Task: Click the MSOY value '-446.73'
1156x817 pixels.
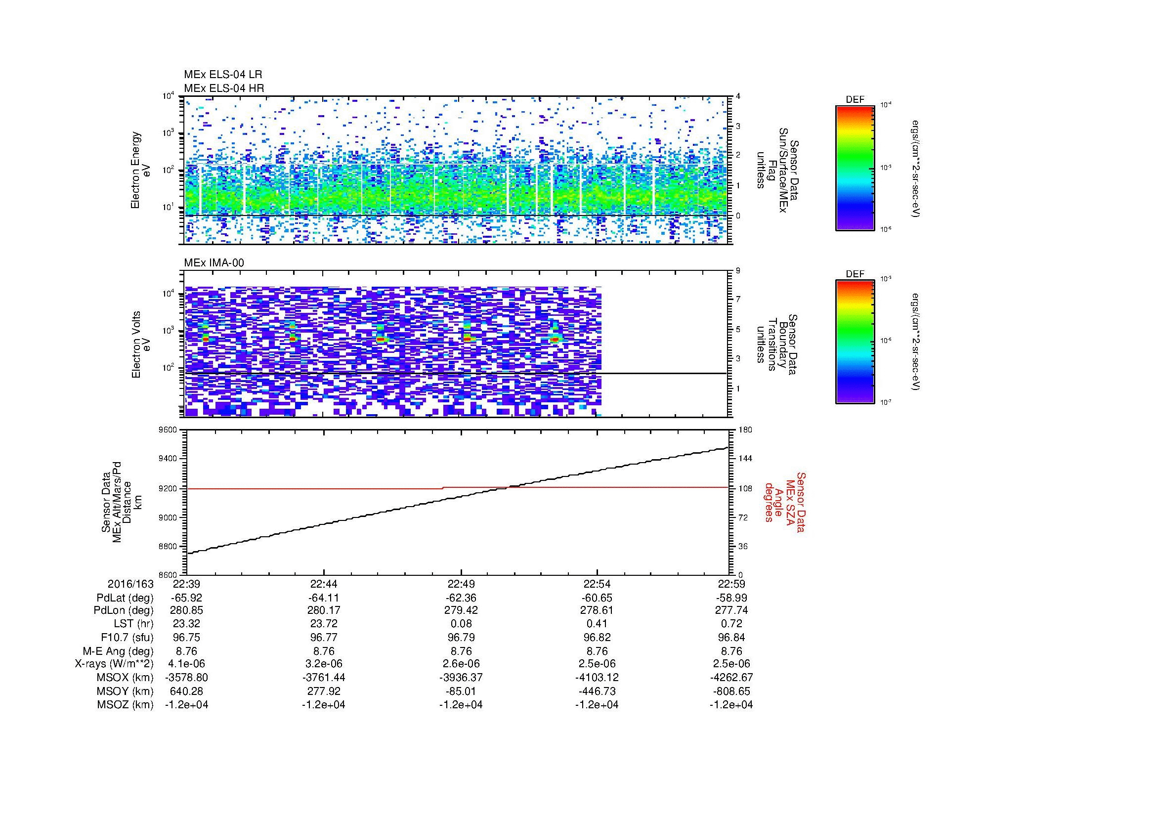Action: [597, 691]
